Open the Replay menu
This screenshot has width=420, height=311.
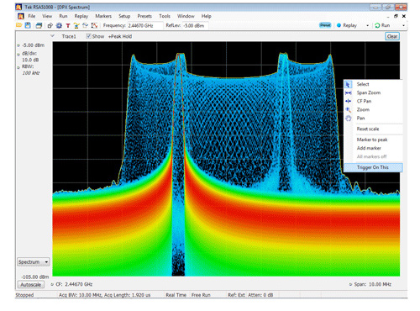[81, 16]
